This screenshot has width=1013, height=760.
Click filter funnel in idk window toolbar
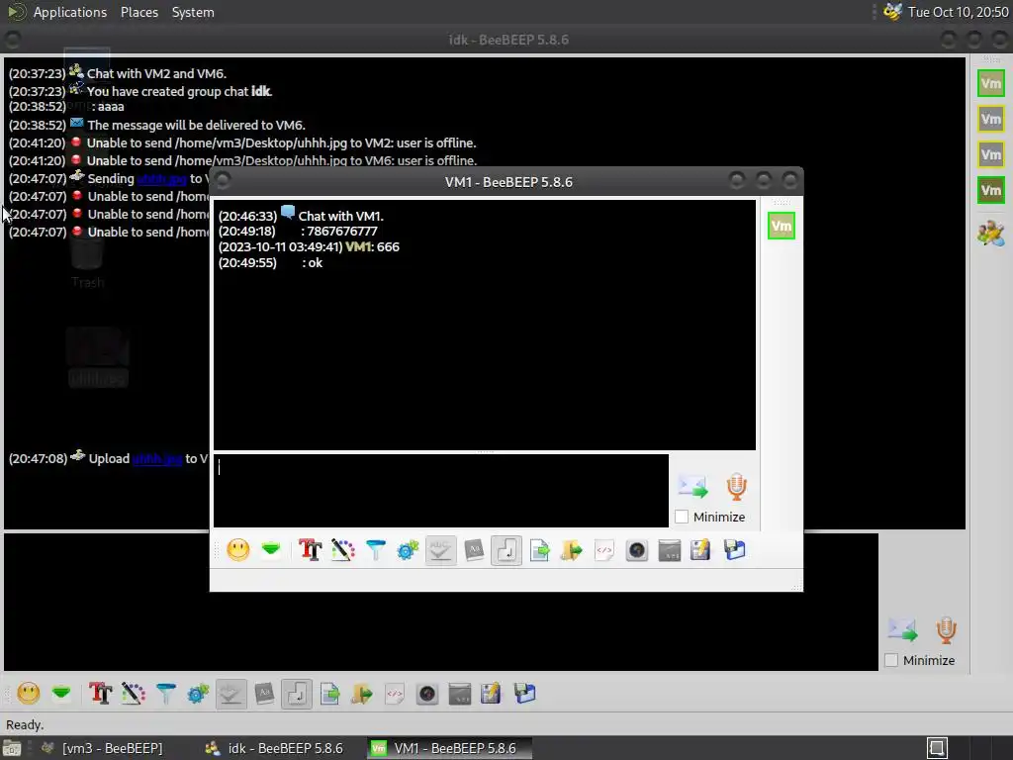[x=166, y=694]
